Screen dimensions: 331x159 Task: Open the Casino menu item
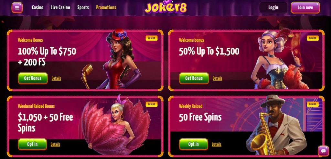point(37,7)
